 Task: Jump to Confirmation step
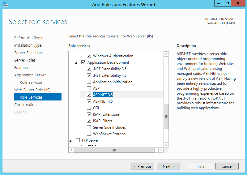[x=25, y=105]
